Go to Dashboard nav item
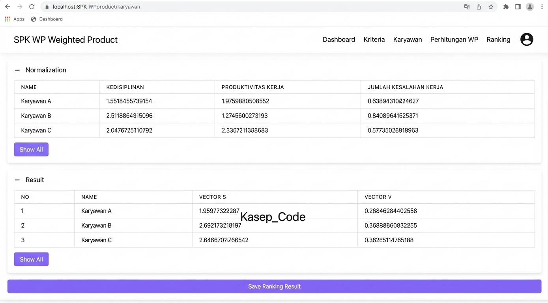Screen dimensions: 548x303 tap(339, 39)
